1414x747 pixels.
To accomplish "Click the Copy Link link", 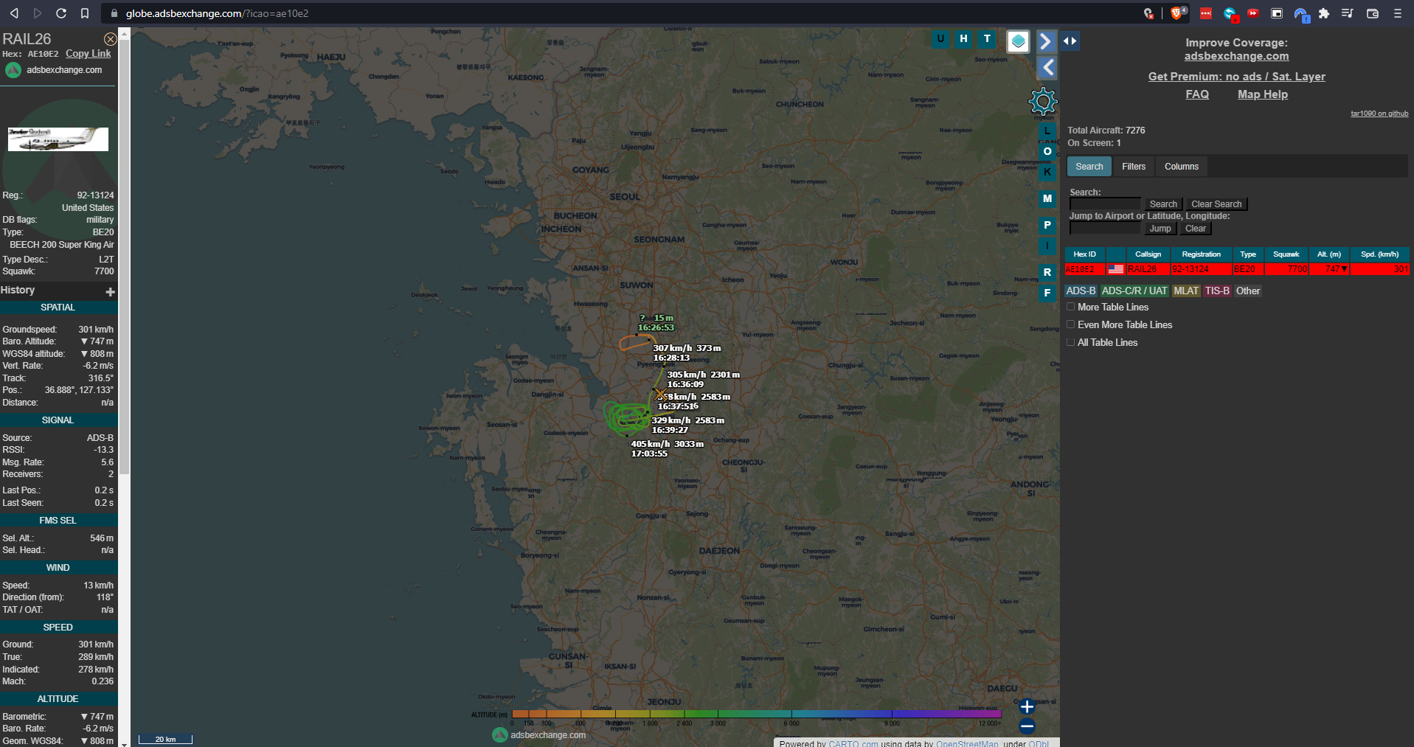I will [89, 54].
